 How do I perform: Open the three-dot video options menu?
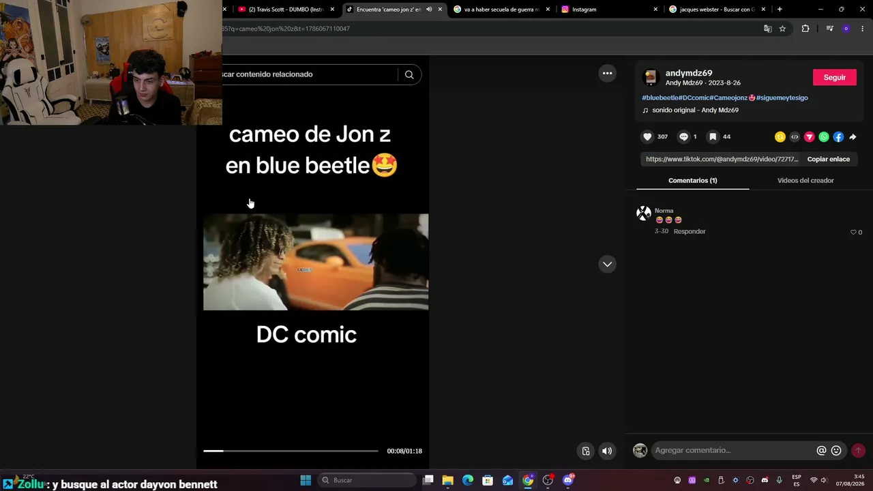tap(607, 74)
